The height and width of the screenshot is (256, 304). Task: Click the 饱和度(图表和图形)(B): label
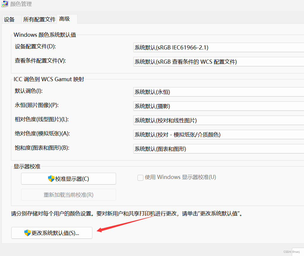point(42,148)
